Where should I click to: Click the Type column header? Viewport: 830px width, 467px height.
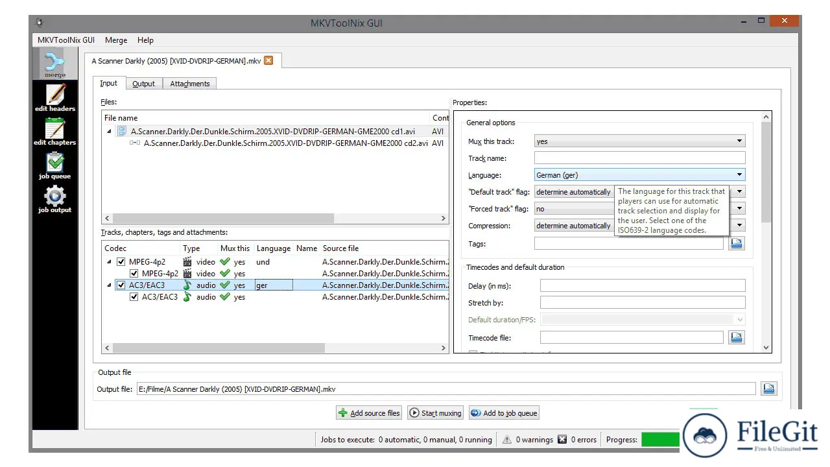pyautogui.click(x=199, y=248)
